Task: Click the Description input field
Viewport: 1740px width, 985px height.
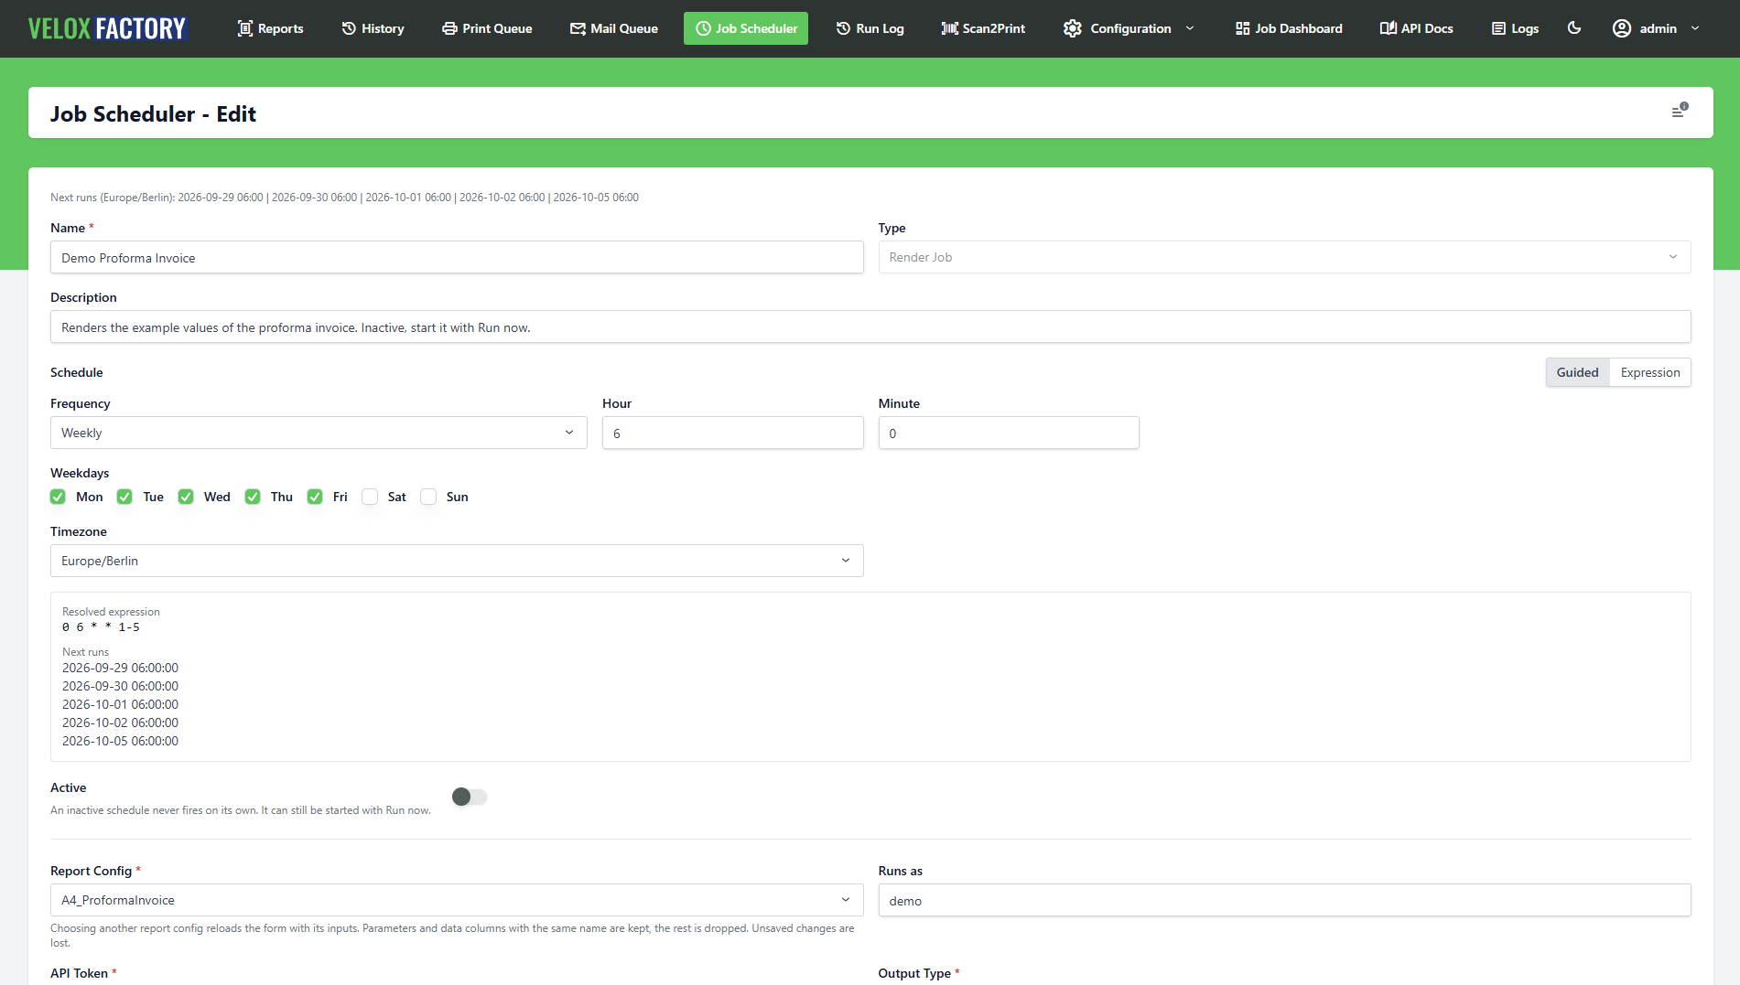Action: tap(870, 327)
